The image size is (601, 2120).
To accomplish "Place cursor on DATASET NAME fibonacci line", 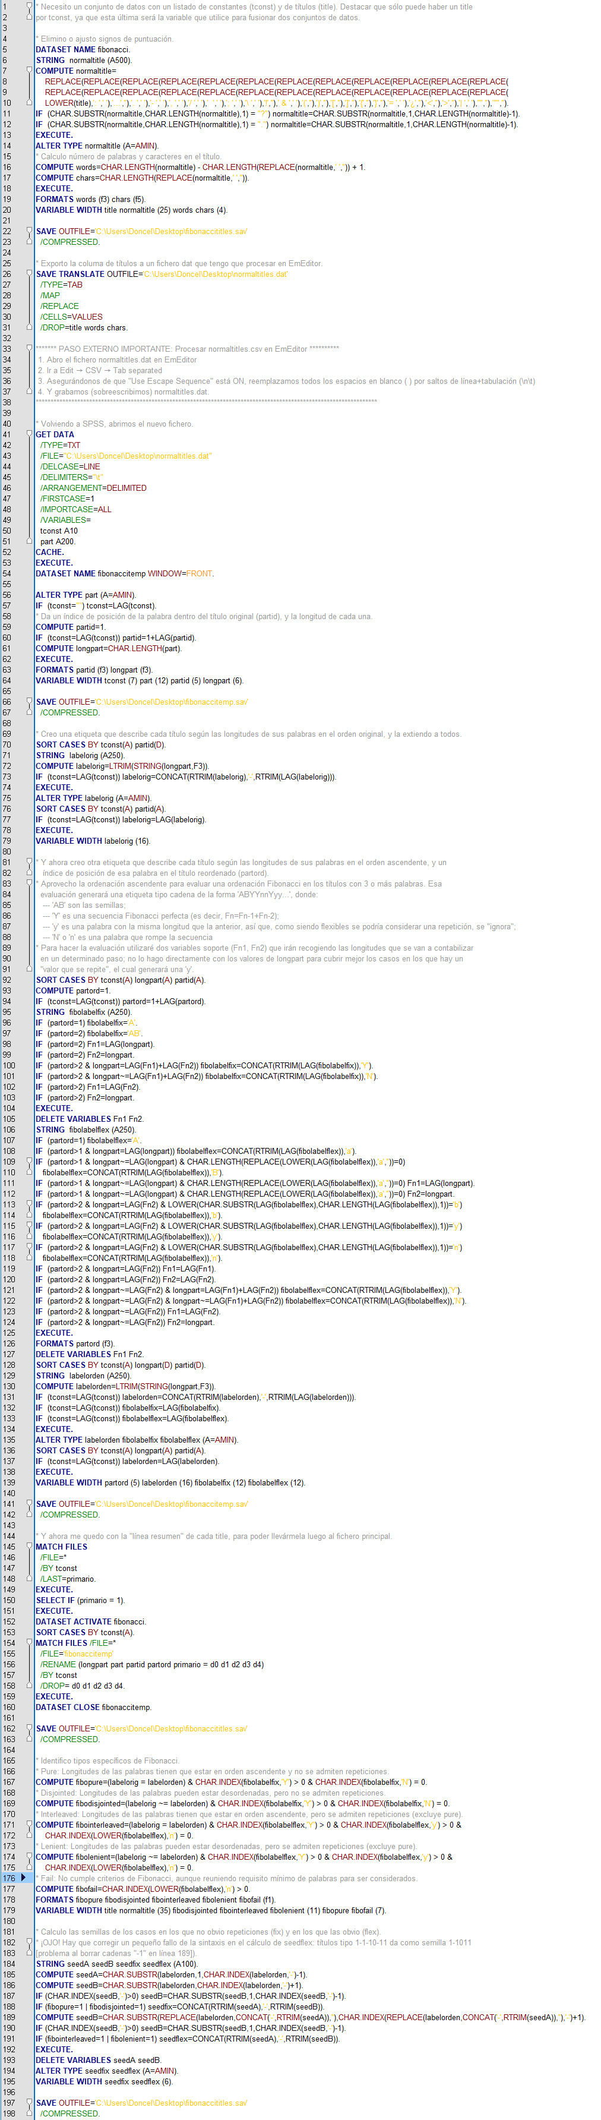I will [x=82, y=49].
